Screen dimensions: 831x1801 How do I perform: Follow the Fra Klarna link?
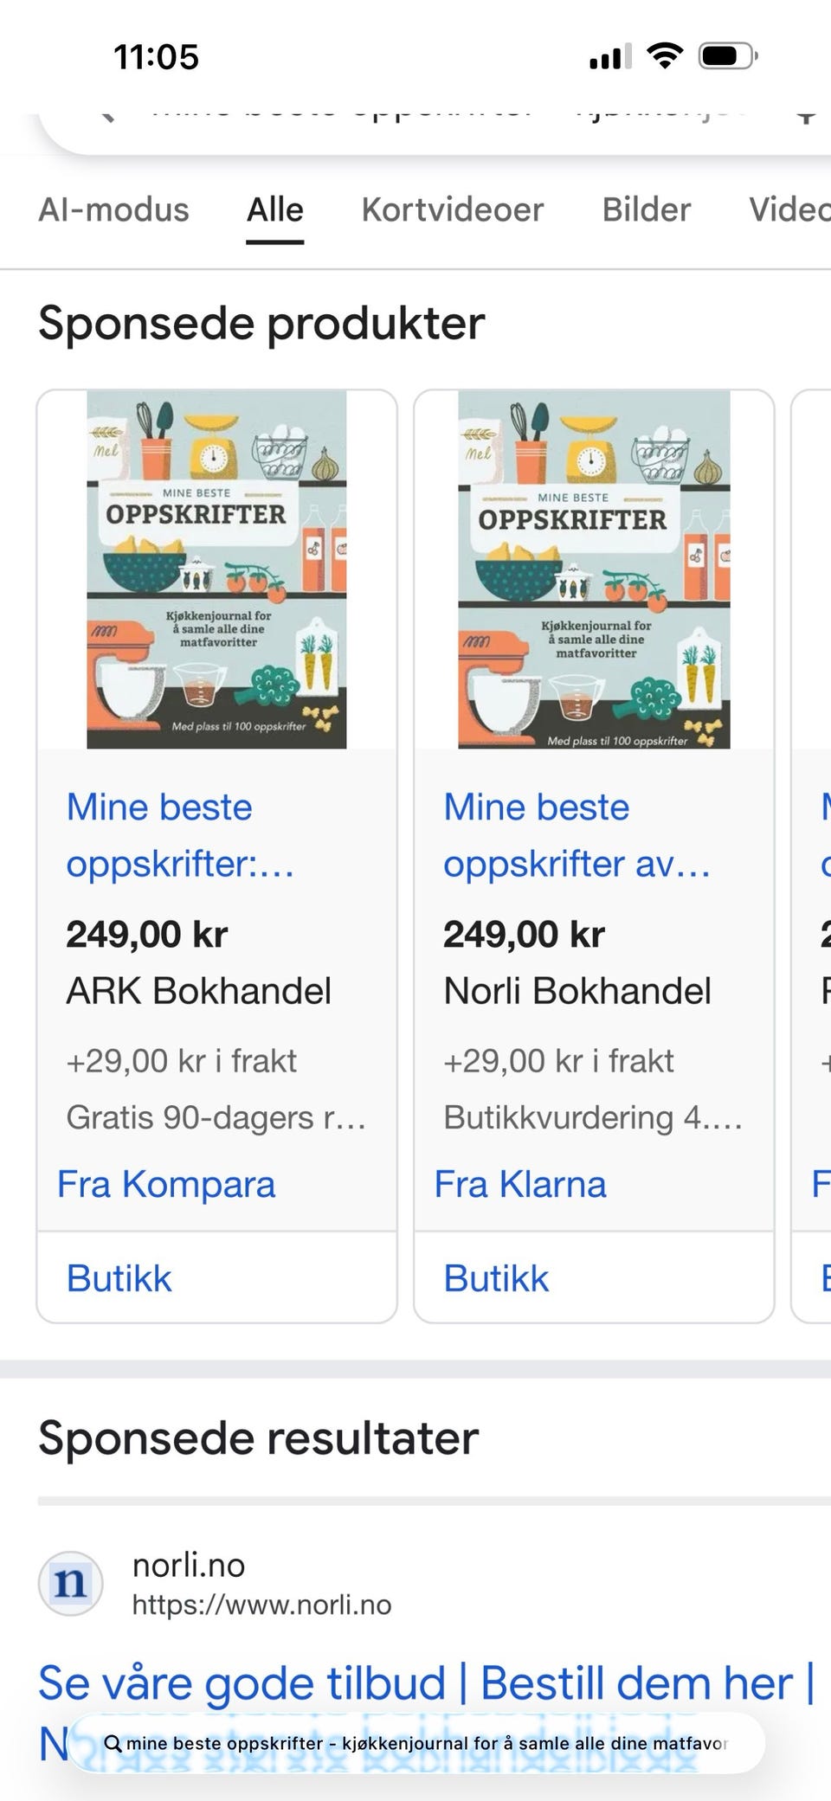pos(520,1184)
